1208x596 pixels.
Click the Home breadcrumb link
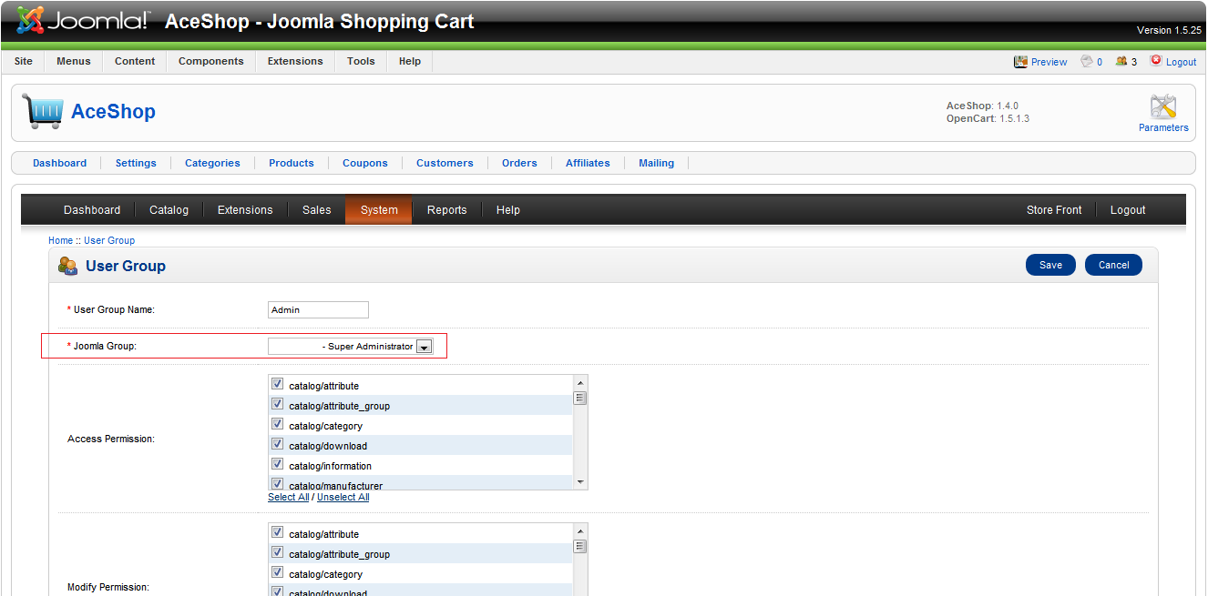point(60,240)
